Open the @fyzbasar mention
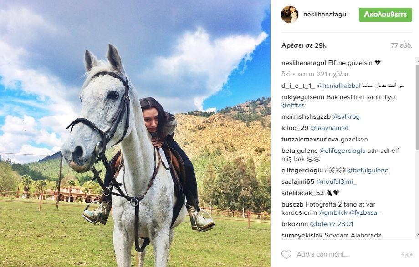The height and width of the screenshot is (267, 419). [x=364, y=212]
